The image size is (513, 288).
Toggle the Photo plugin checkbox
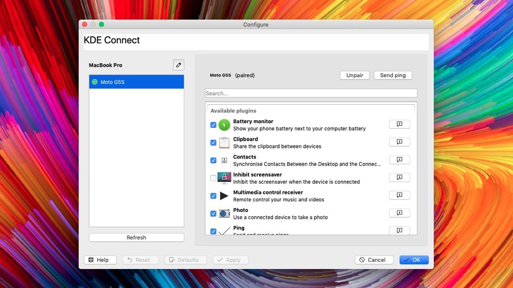point(213,214)
